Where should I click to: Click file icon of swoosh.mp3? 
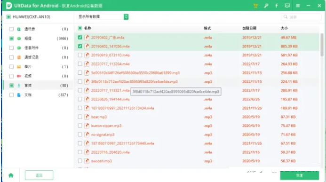[87, 161]
